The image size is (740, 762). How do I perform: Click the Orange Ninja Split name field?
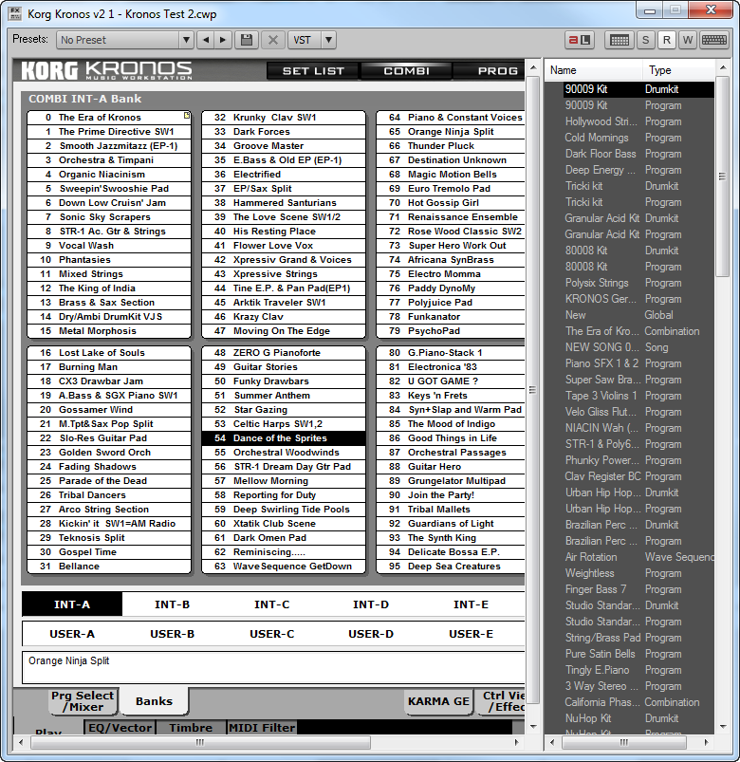click(273, 667)
